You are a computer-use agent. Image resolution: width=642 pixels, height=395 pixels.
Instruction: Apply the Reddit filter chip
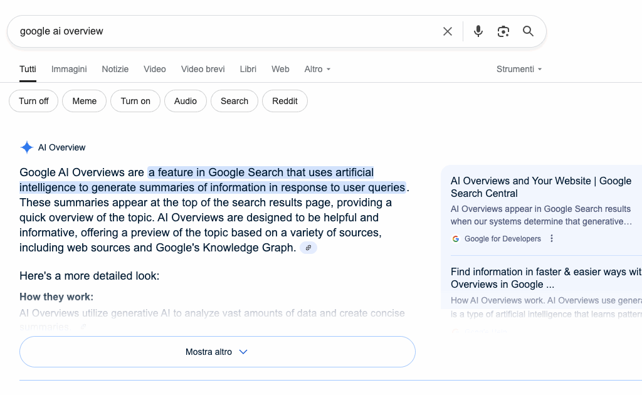click(285, 101)
